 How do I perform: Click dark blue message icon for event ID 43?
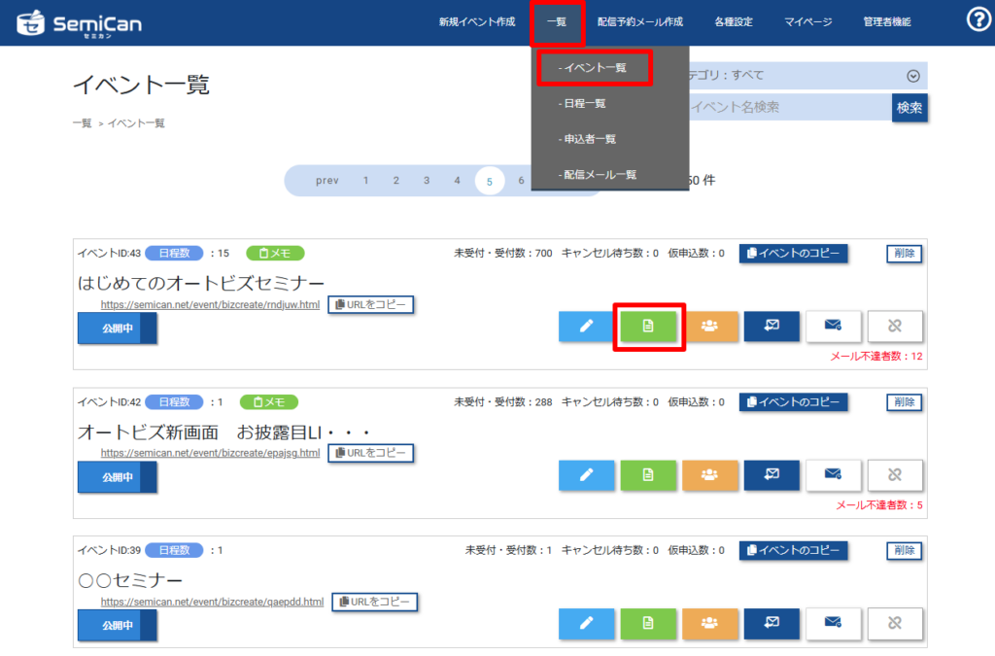[x=772, y=327]
